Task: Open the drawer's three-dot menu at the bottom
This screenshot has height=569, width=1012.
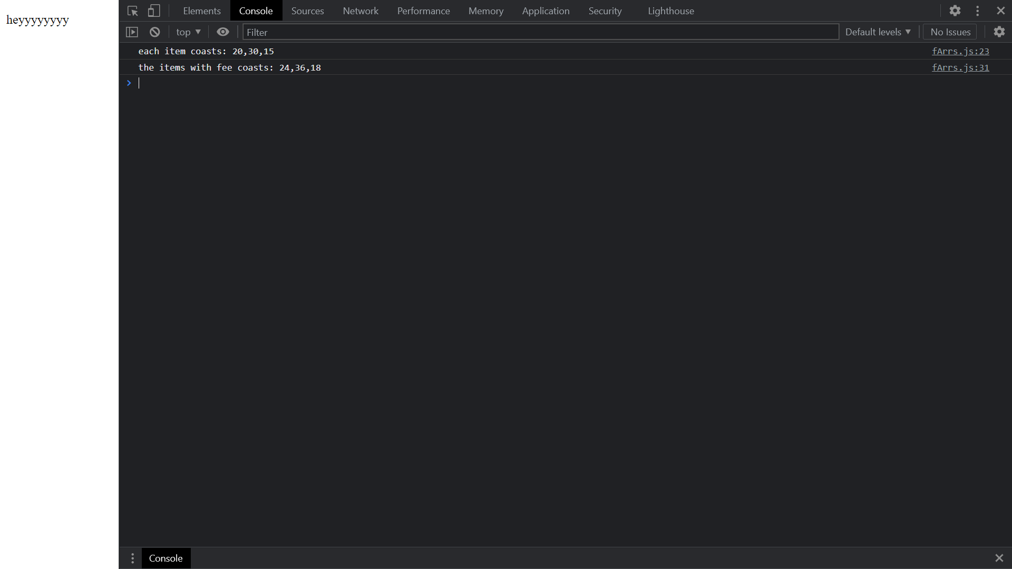Action: coord(132,558)
